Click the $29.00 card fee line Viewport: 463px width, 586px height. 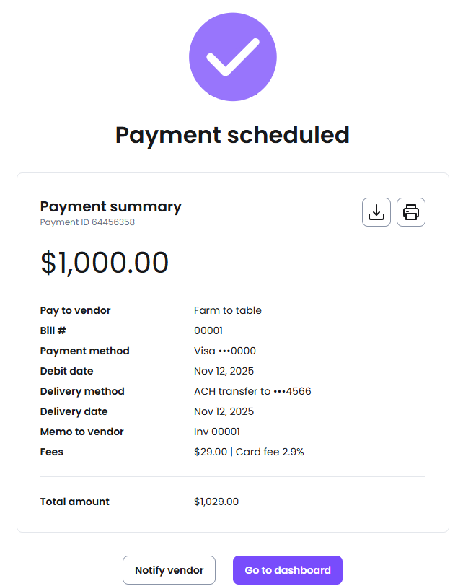249,452
